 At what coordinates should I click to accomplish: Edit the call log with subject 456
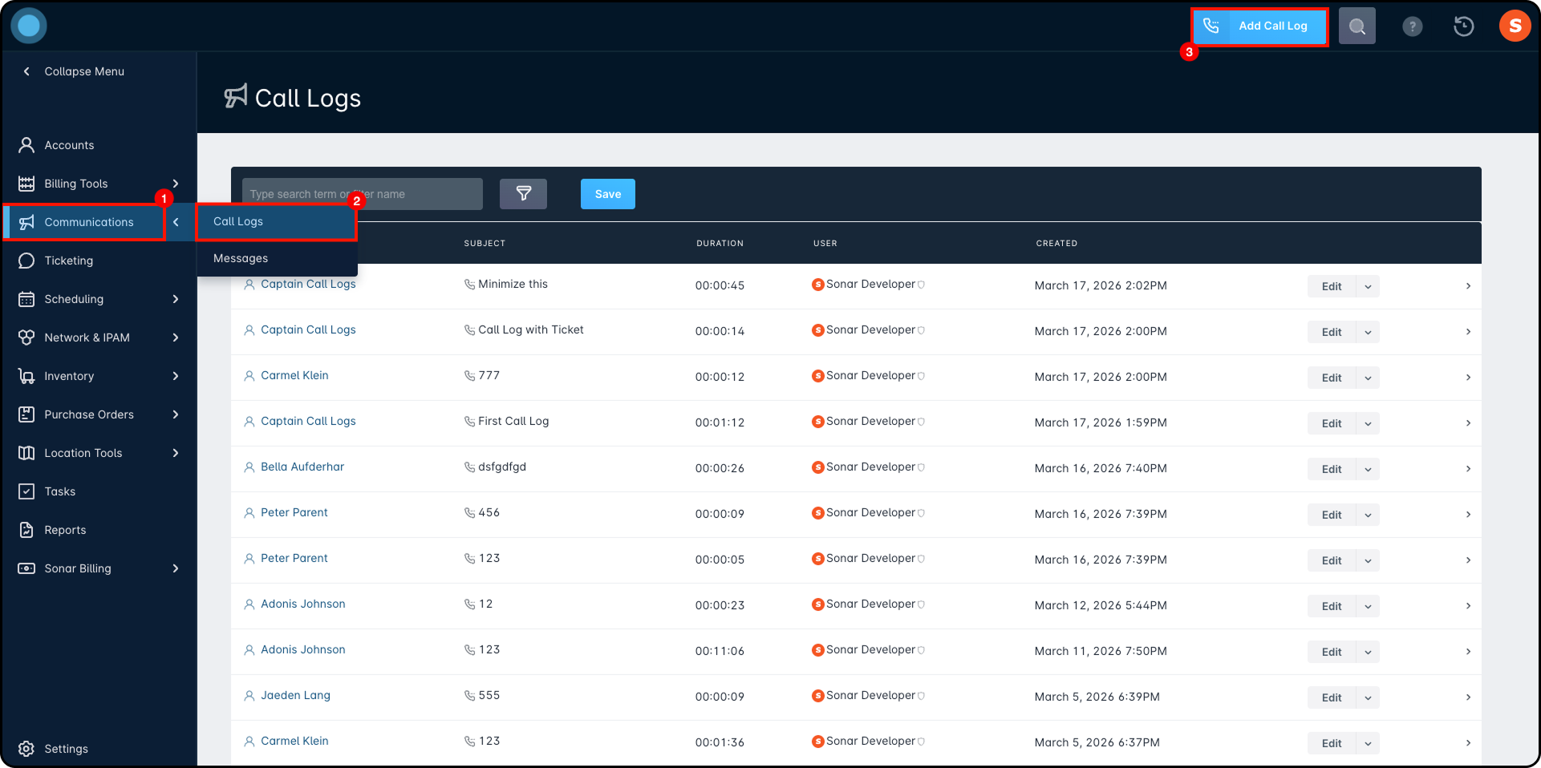coord(1332,515)
